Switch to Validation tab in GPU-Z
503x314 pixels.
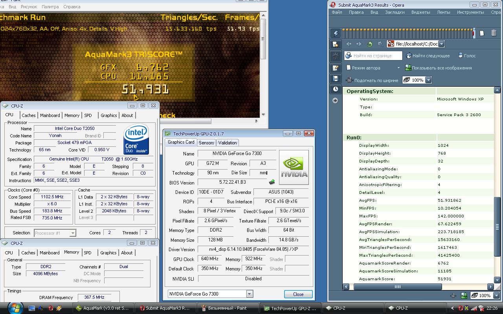228,143
